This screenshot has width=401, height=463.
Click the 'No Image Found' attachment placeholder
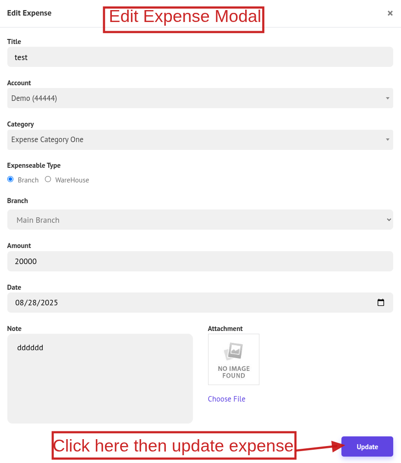pyautogui.click(x=233, y=359)
